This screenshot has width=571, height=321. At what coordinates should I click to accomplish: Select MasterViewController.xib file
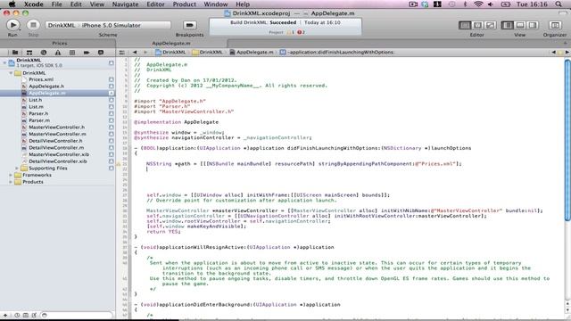coord(58,154)
